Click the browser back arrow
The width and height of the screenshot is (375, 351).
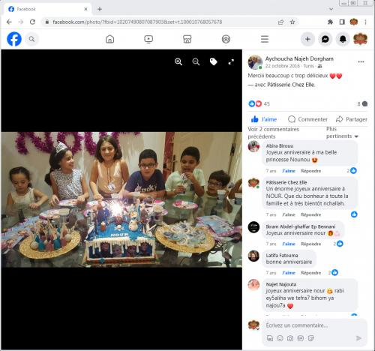tap(9, 22)
